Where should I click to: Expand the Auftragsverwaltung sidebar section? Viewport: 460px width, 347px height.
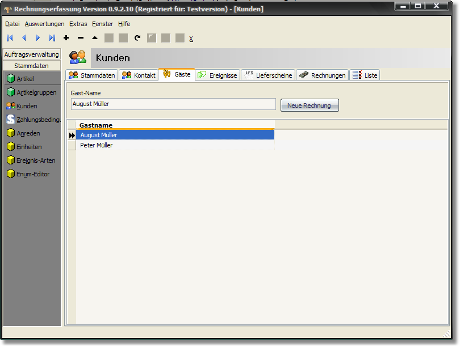pos(32,54)
